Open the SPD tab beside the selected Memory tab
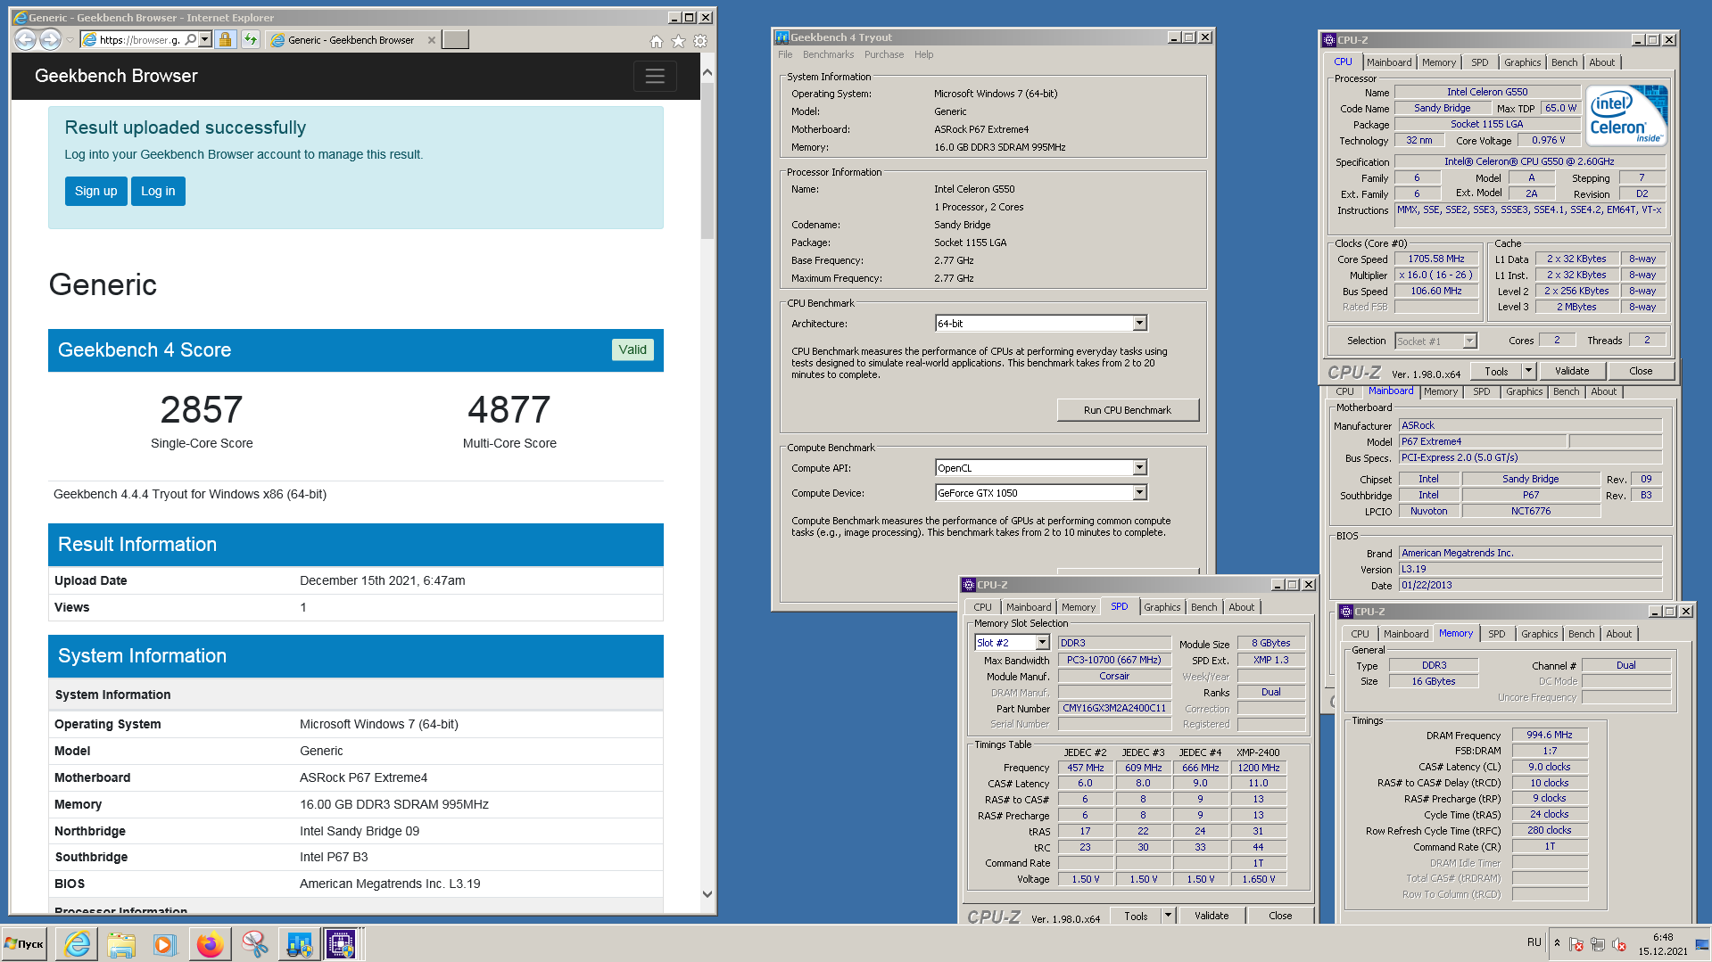The image size is (1712, 962). 1496,634
